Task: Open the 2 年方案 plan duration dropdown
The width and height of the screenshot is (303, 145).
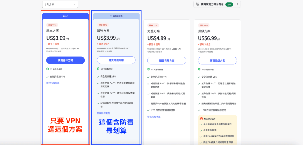Action: 60,4
